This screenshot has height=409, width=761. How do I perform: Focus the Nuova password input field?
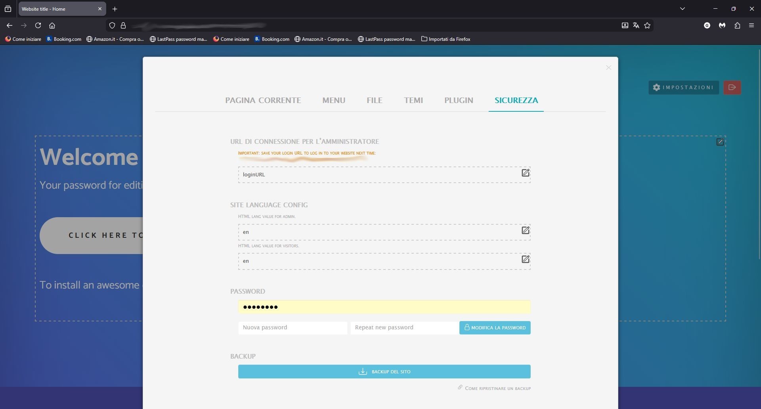293,327
